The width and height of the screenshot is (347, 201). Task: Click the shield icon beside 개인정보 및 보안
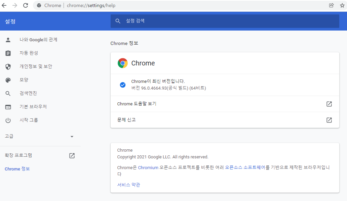tap(8, 66)
